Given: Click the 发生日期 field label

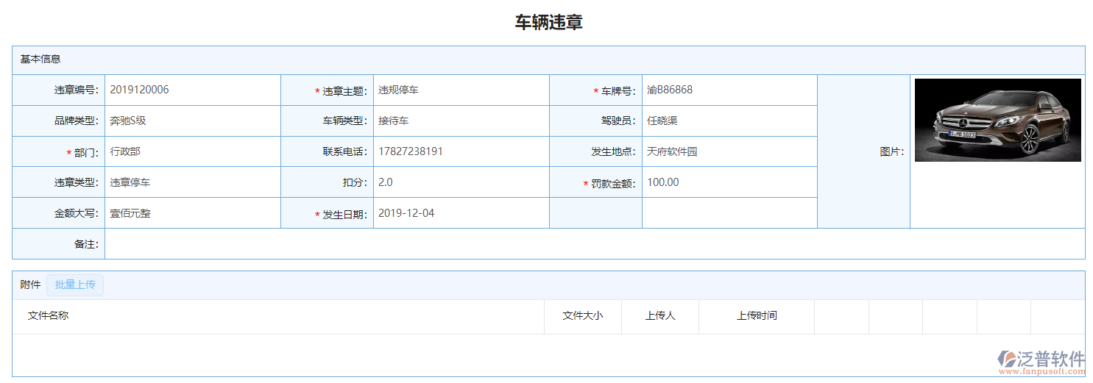Looking at the screenshot, I should pos(345,215).
